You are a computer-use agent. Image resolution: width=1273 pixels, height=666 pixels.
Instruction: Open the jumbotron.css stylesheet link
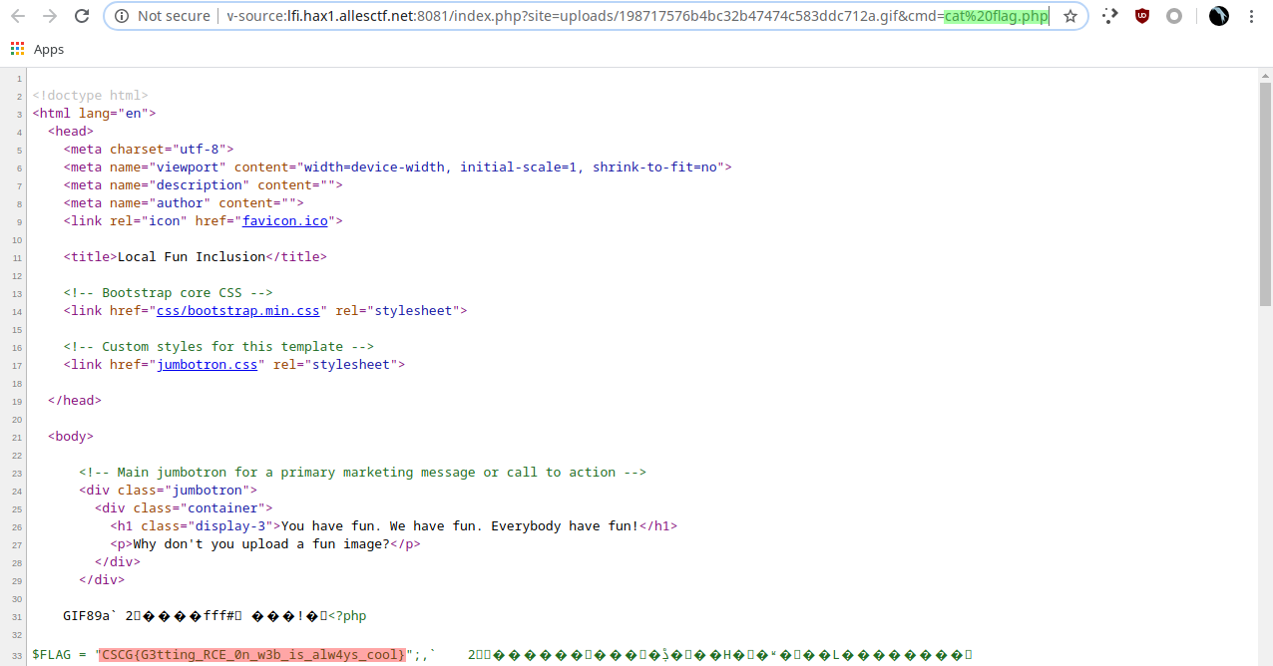click(x=208, y=364)
